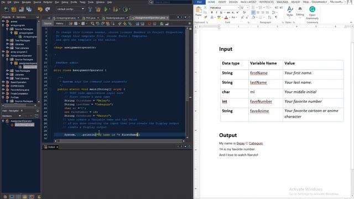This screenshot has width=354, height=199.
Task: Select the AssignmentOperator project in tree
Action: pyautogui.click(x=21, y=55)
